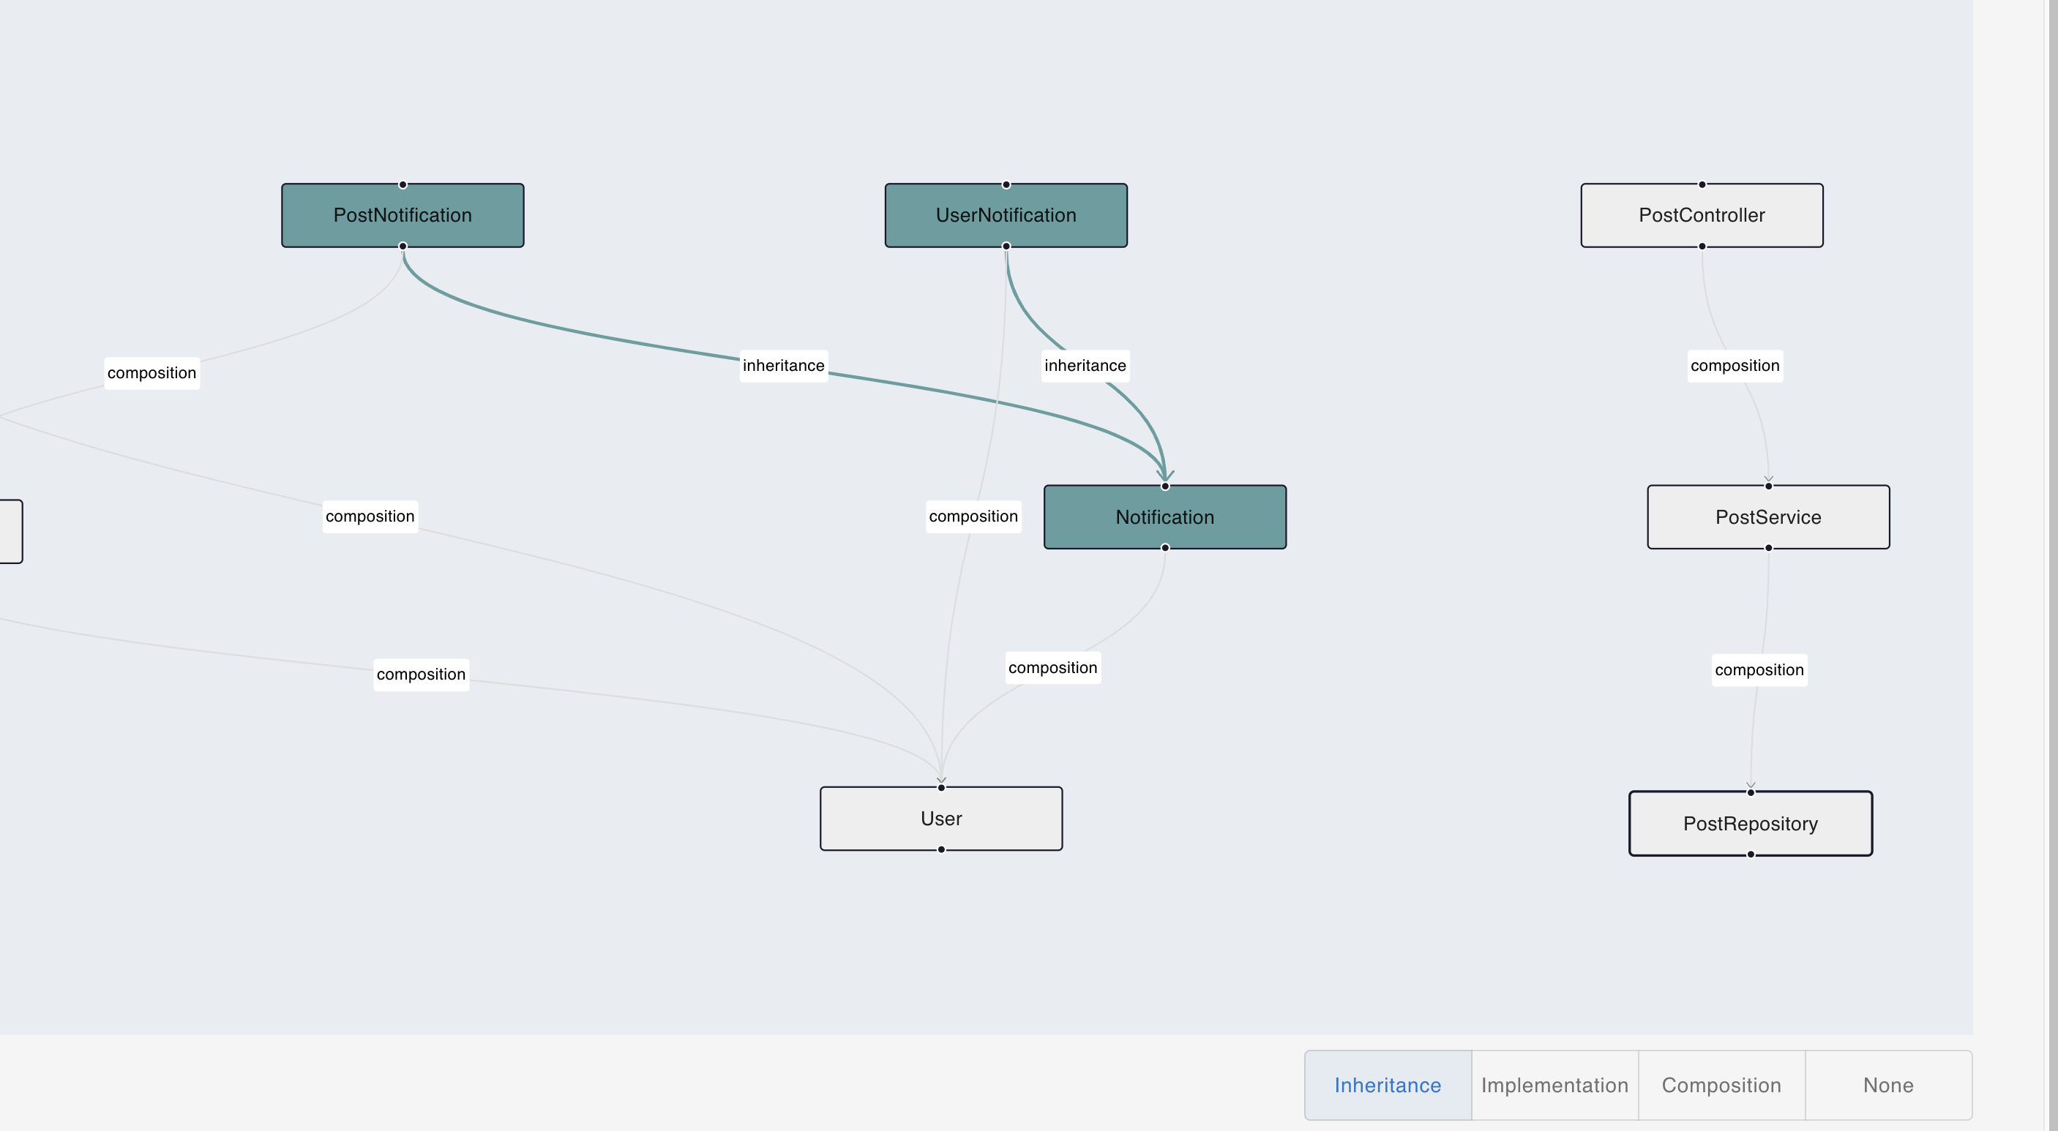The image size is (2058, 1131).
Task: Select the Inheritance filter option
Action: point(1388,1085)
